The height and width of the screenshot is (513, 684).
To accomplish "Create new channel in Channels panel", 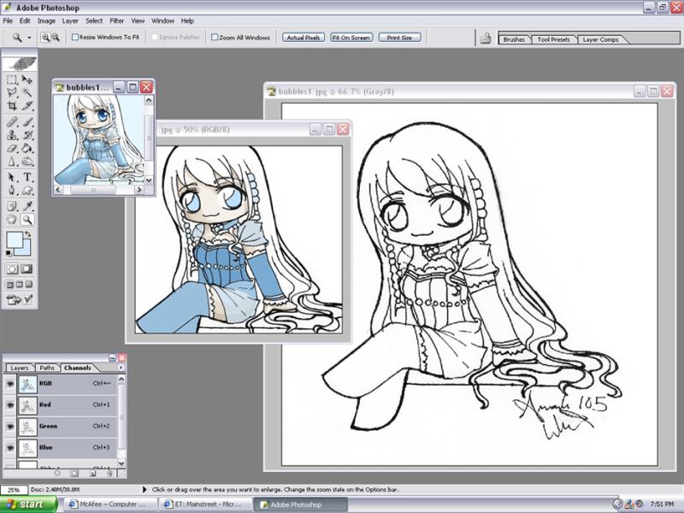I will (92, 474).
